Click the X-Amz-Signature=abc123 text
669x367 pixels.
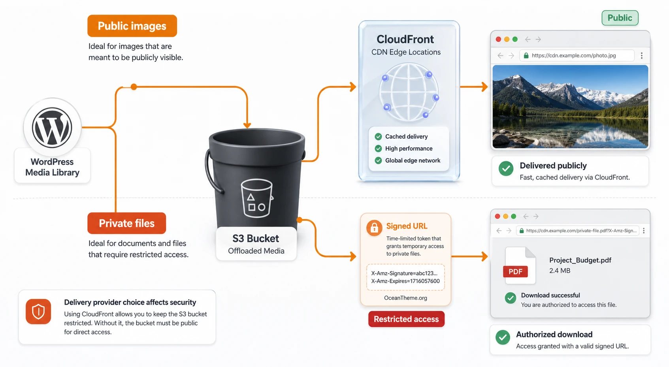coord(404,273)
